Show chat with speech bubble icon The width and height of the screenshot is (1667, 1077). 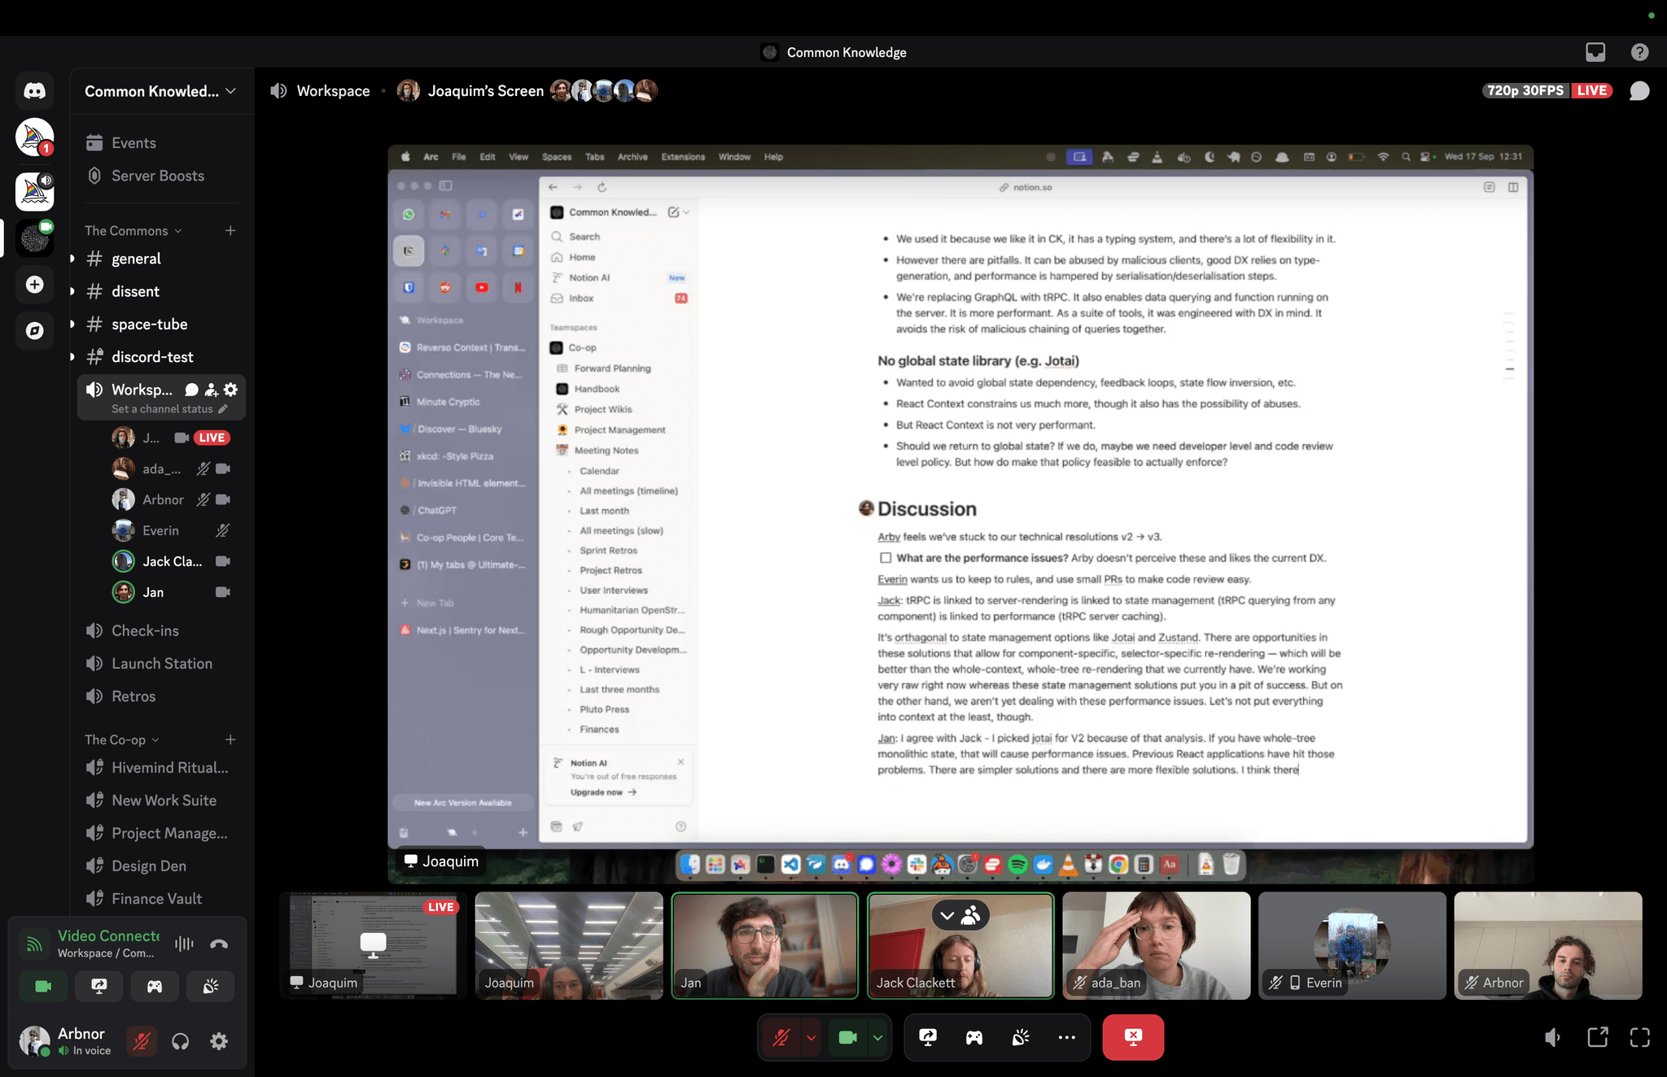(x=1639, y=91)
